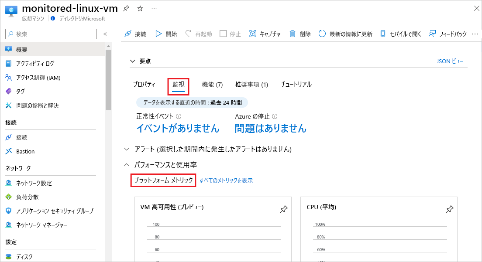Click the IAM people icon in sidebar
This screenshot has height=262, width=482.
tap(9, 77)
